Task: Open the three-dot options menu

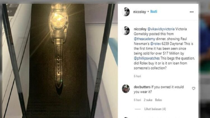Action: [x=192, y=12]
